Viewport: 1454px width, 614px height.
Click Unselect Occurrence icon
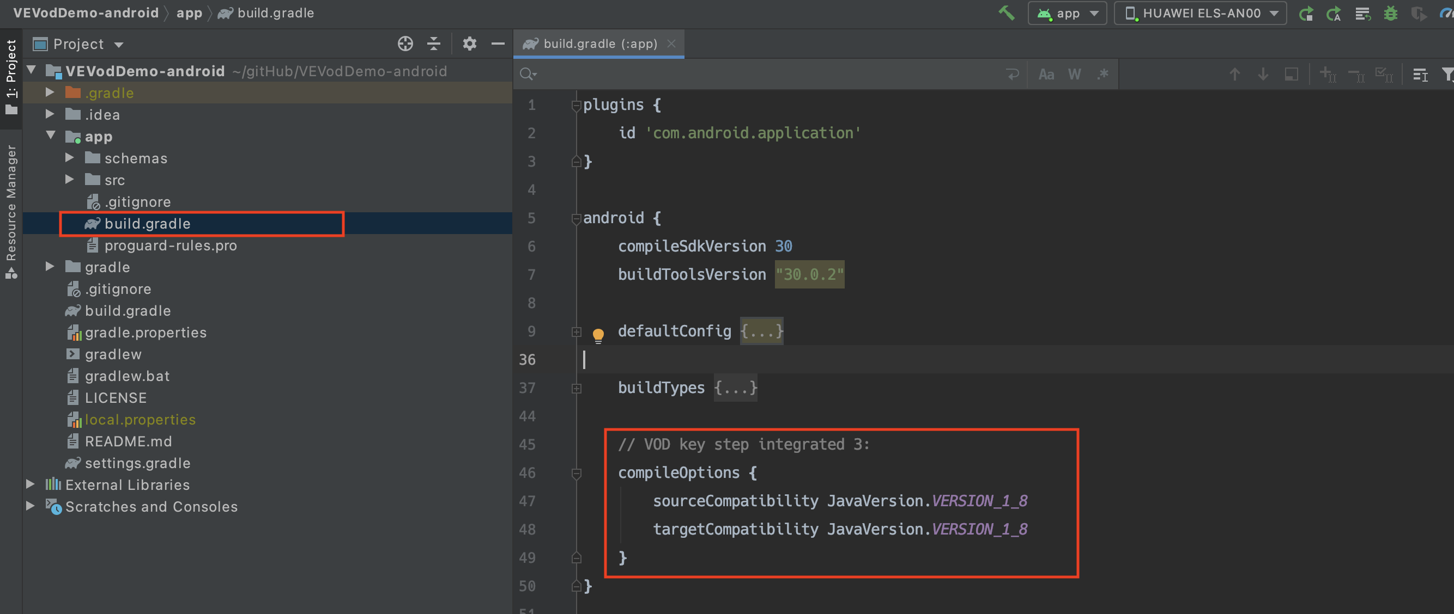pyautogui.click(x=1356, y=74)
